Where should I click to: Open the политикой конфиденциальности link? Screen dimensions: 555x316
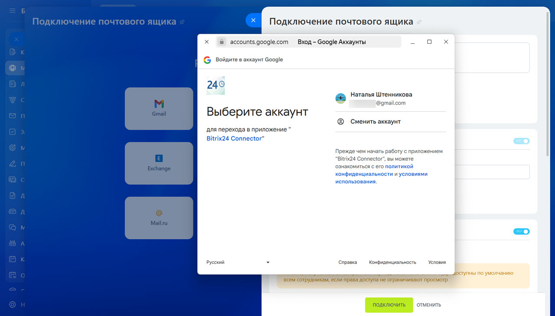tap(374, 170)
